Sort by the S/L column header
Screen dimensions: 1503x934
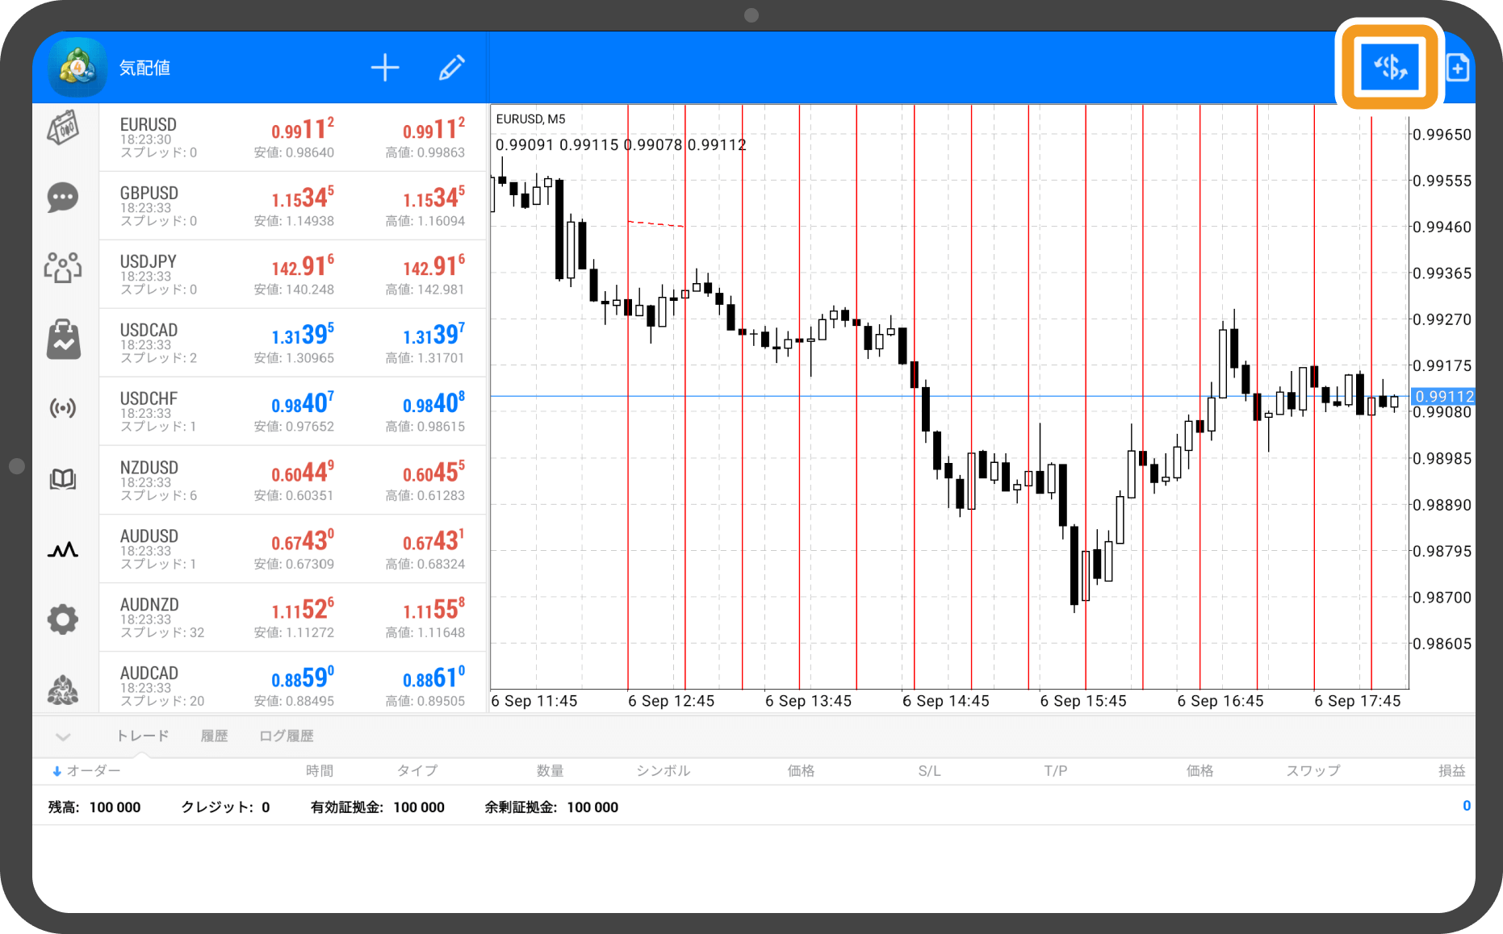click(x=929, y=771)
